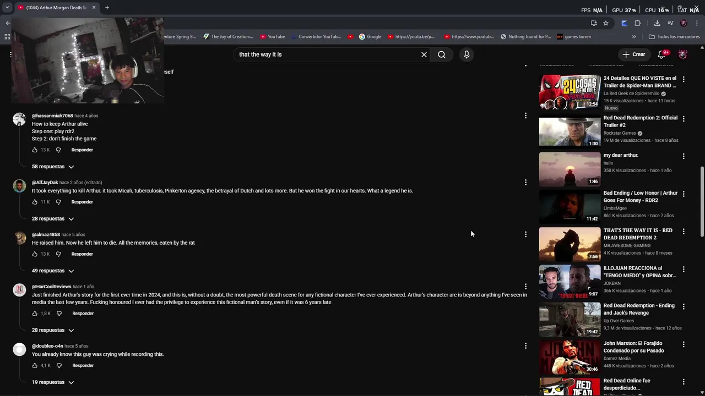Like the comment by @HarCoolReviews
705x396 pixels.
(35, 313)
